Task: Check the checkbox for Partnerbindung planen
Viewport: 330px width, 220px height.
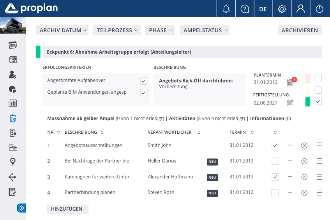Action: coord(275,192)
